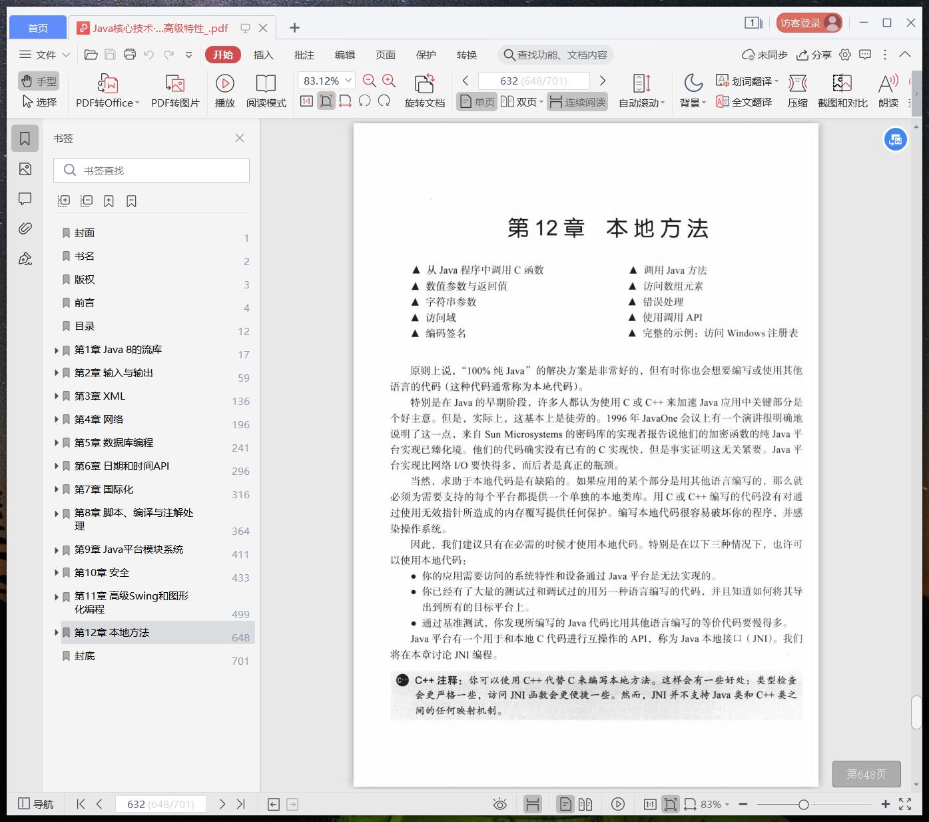Enter fullscreen with status bar icon

pos(905,804)
